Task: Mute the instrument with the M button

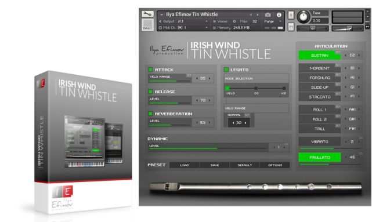Action: click(291, 27)
